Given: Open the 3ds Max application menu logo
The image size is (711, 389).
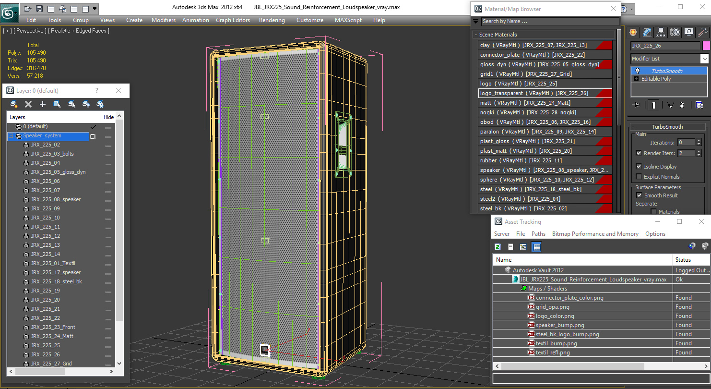Looking at the screenshot, I should point(10,12).
